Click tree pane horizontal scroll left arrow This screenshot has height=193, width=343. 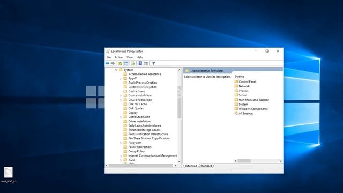click(107, 166)
